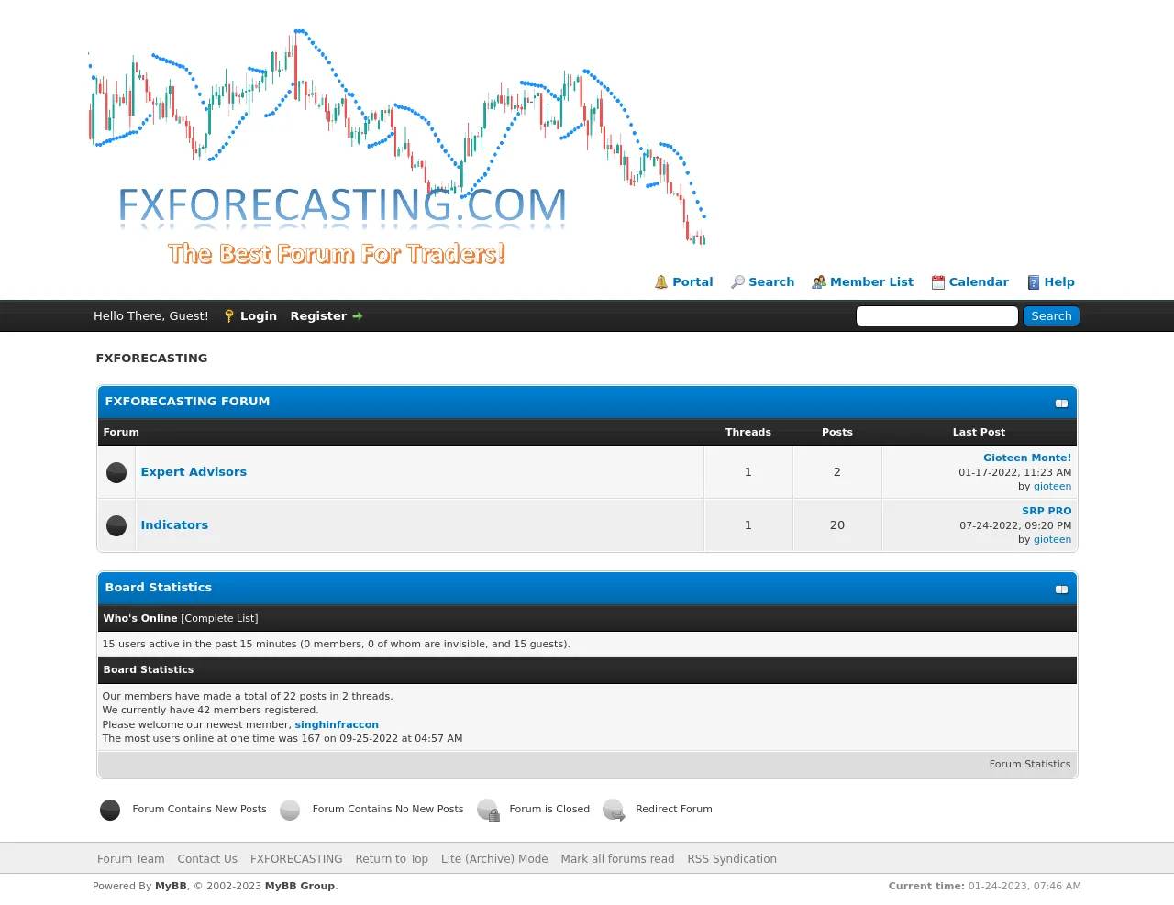The image size is (1174, 905).
Task: Open gioteen profile in Indicators row
Action: point(1052,540)
